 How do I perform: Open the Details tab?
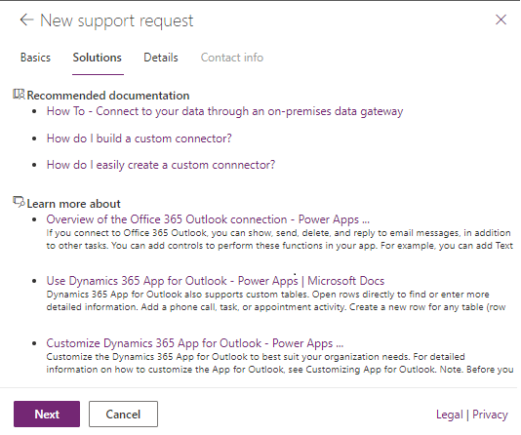pyautogui.click(x=161, y=58)
